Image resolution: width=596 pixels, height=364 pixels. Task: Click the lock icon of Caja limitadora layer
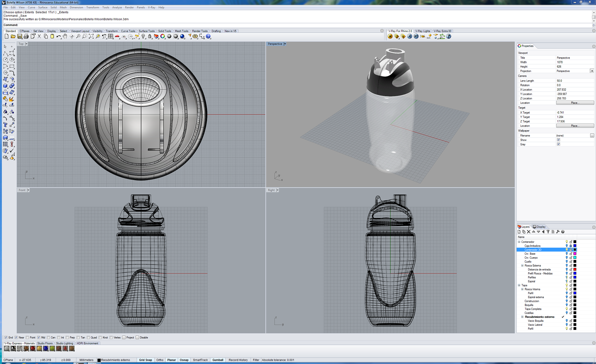(x=571, y=246)
